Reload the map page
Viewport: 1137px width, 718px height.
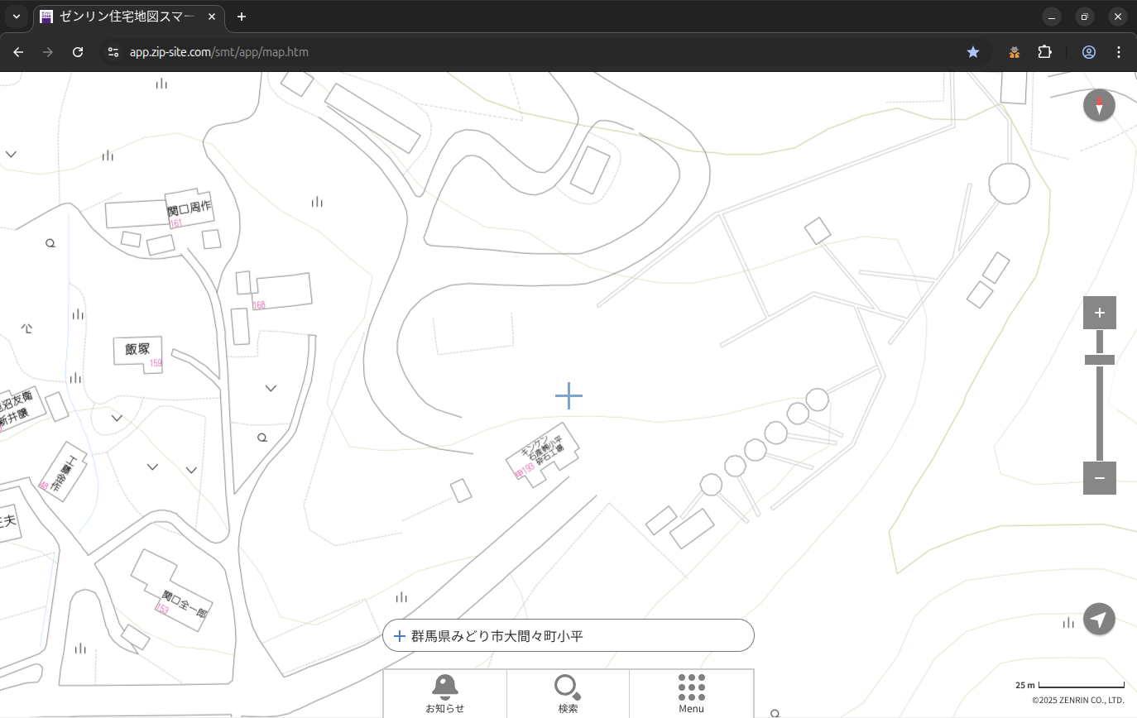point(78,52)
